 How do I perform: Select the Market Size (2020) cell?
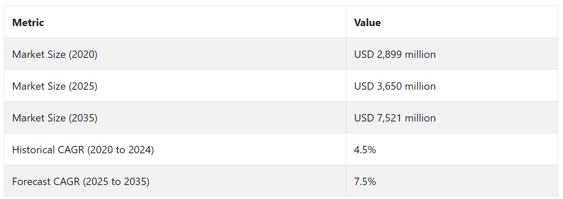point(175,54)
